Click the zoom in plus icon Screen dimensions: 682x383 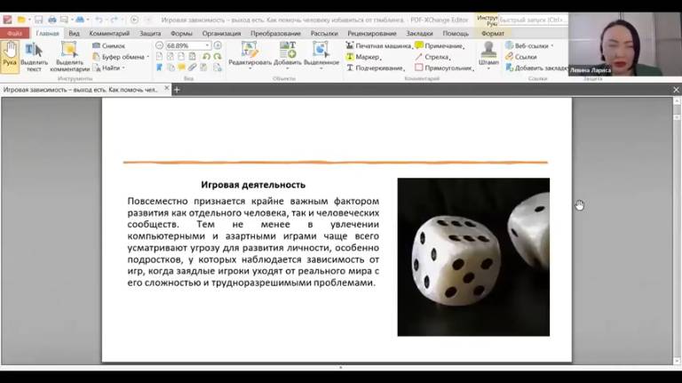tap(218, 45)
